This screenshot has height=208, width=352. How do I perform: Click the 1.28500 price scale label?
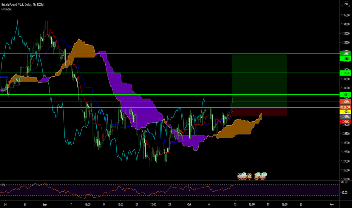pos(345,134)
